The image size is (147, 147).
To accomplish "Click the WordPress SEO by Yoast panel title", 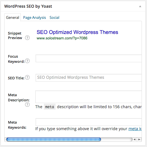I will (28, 6).
